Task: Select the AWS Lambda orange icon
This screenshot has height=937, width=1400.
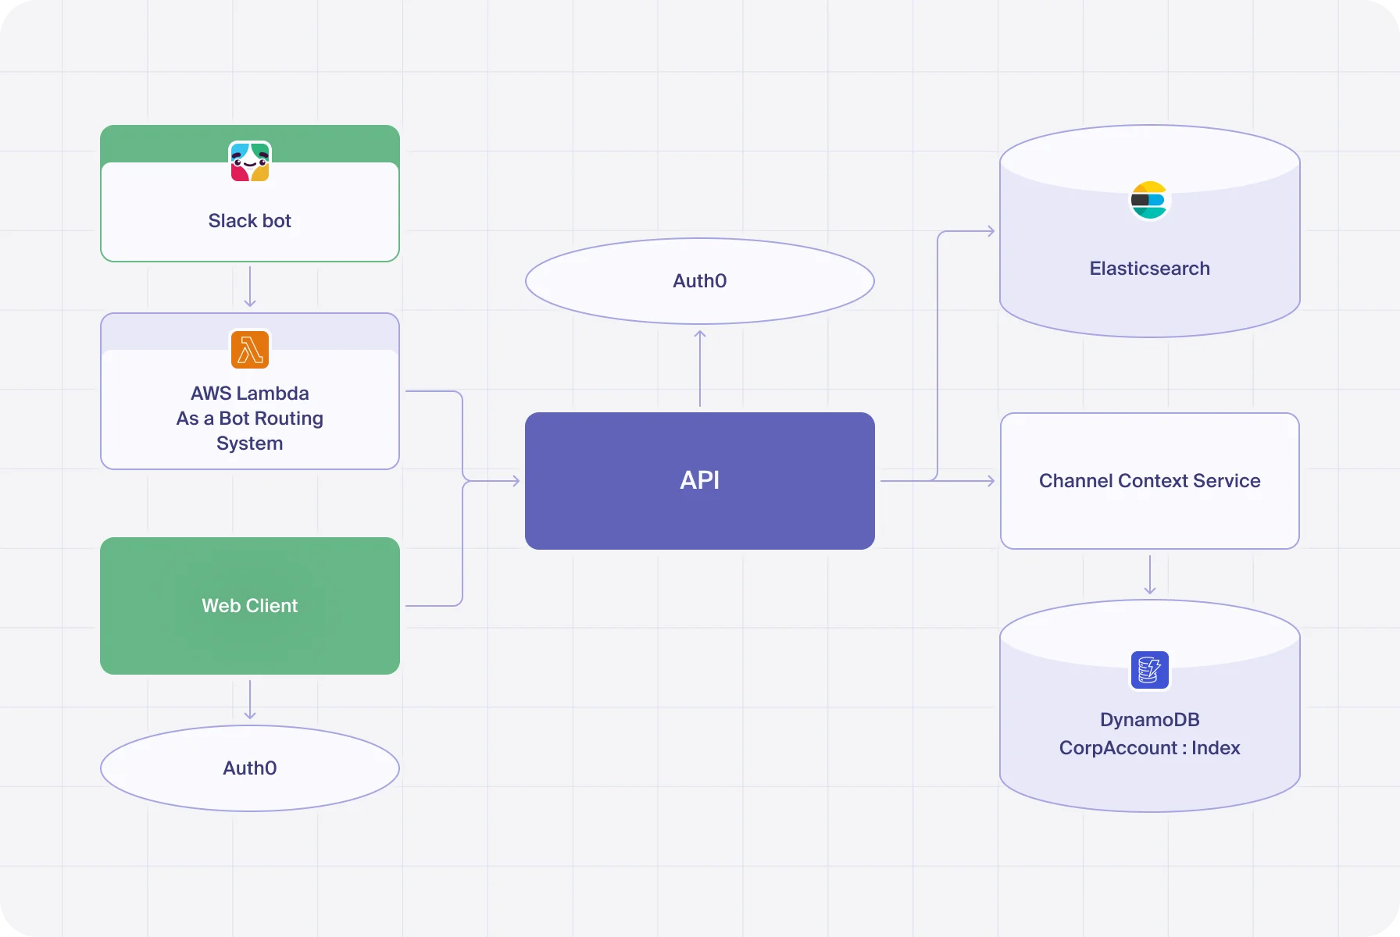Action: tap(249, 350)
